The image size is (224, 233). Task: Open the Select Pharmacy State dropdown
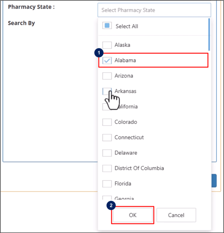[x=154, y=10]
